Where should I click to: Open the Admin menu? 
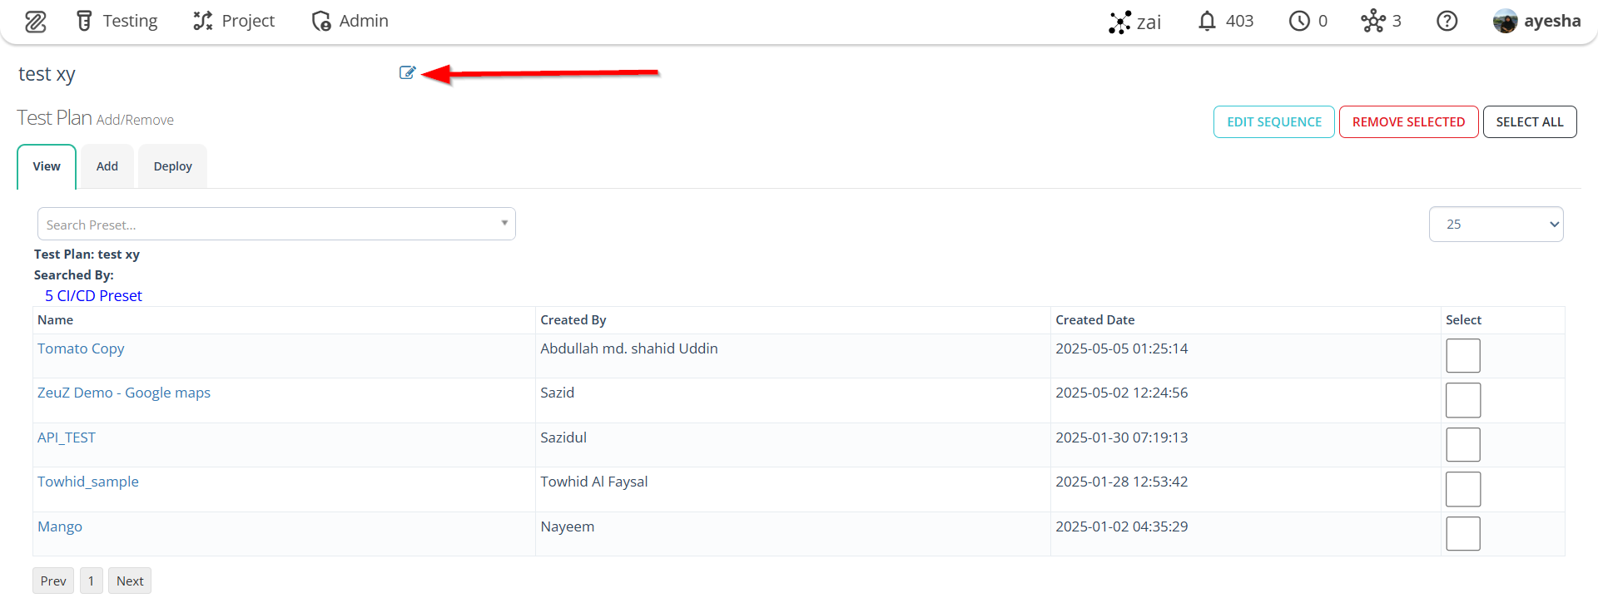350,21
